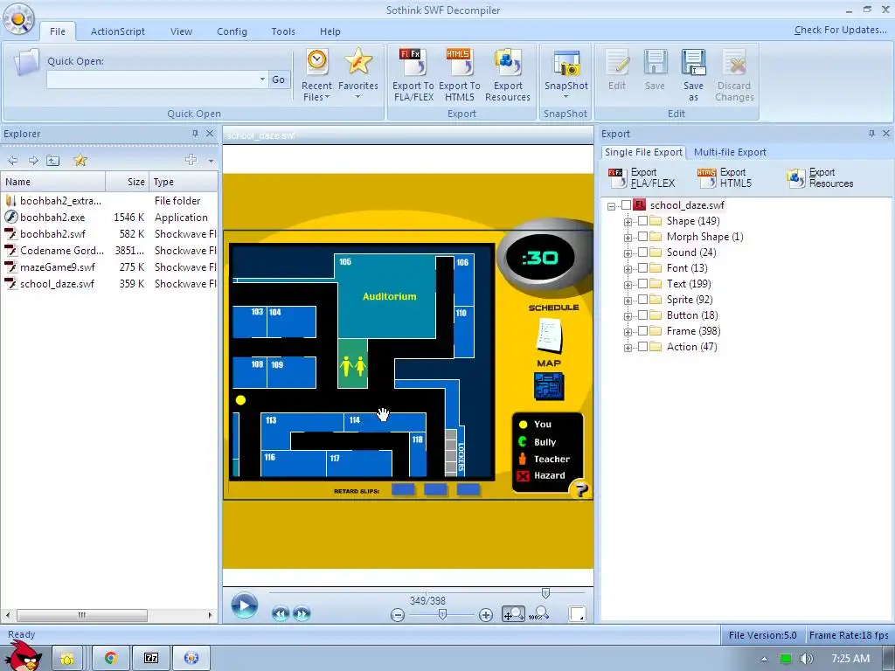The image size is (895, 671).
Task: Expand the Sprite (92) folder
Action: [628, 301]
